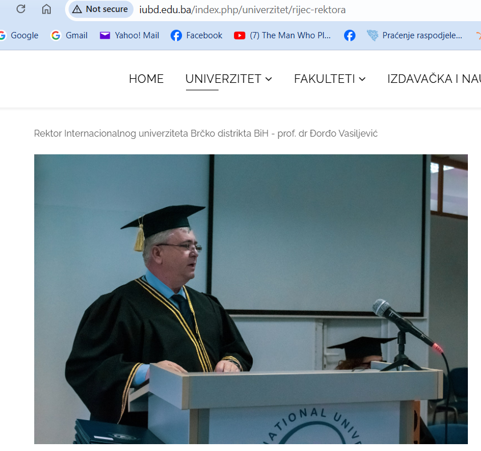Click the partially visible bookmark at far right
Image resolution: width=481 pixels, height=451 pixels.
point(478,35)
